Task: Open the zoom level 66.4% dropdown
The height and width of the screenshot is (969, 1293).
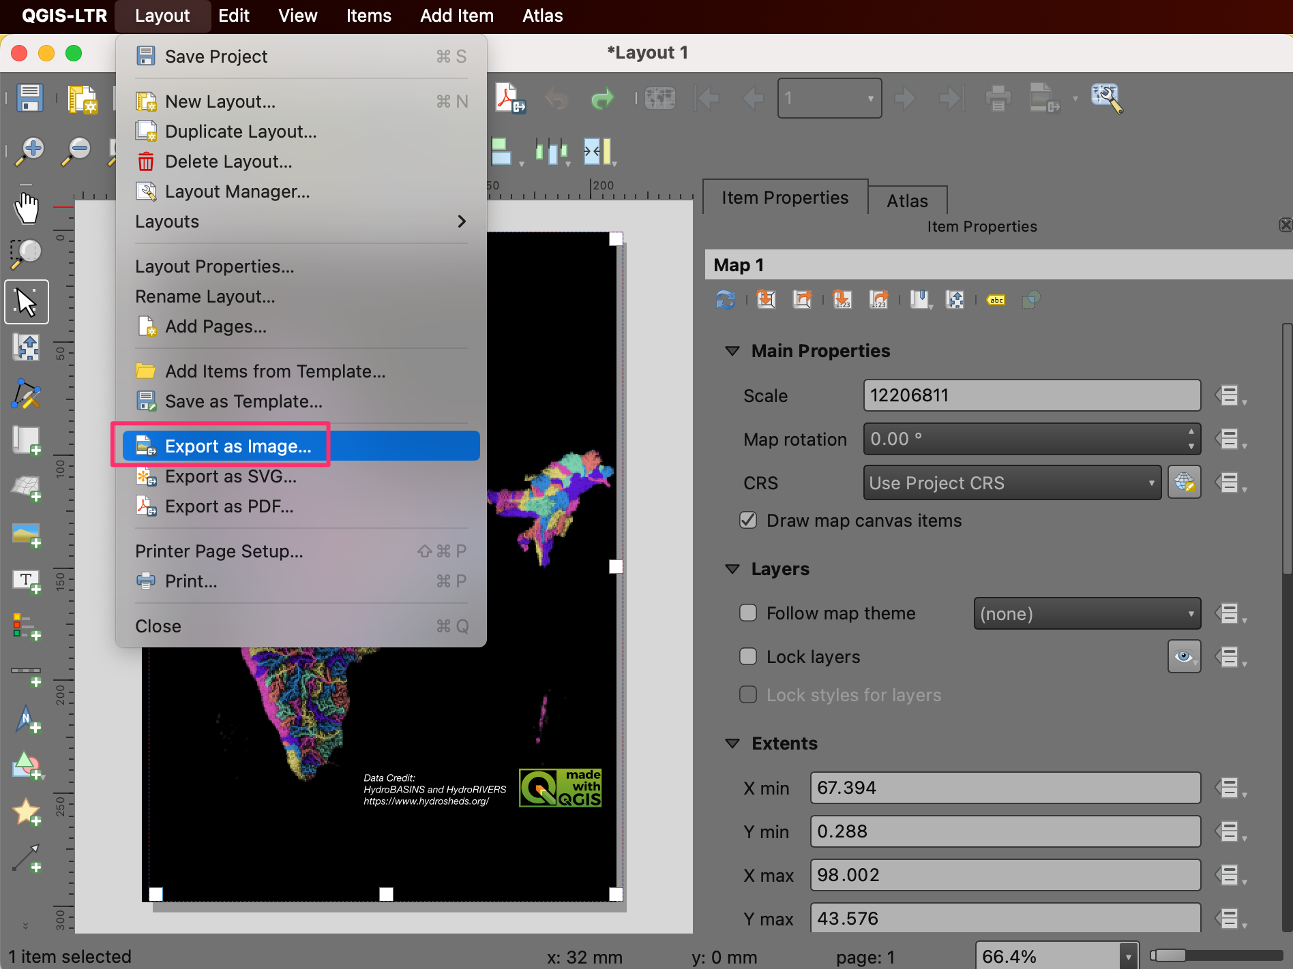Action: coord(1129,956)
